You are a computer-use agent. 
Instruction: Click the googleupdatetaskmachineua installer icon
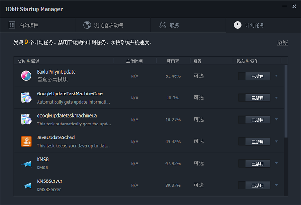click(x=26, y=119)
